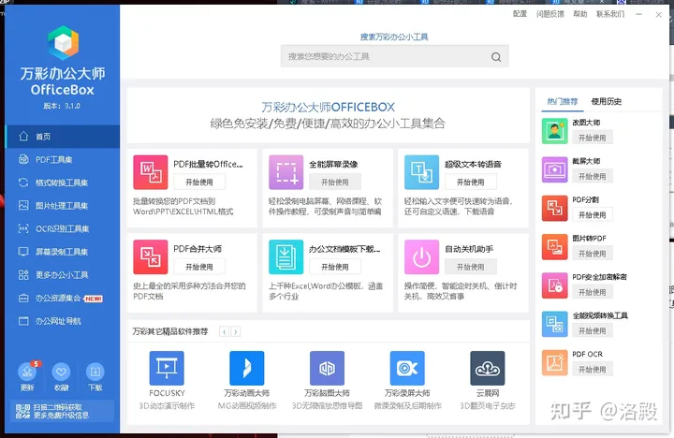Click the 图片转PDF icon
674x438 pixels.
pos(554,247)
